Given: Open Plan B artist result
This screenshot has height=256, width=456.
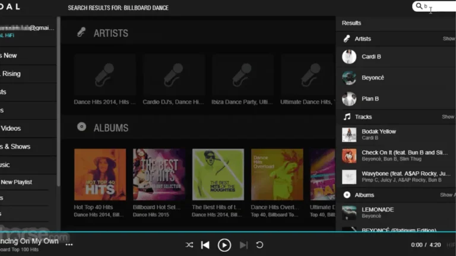Looking at the screenshot, I should [x=396, y=99].
